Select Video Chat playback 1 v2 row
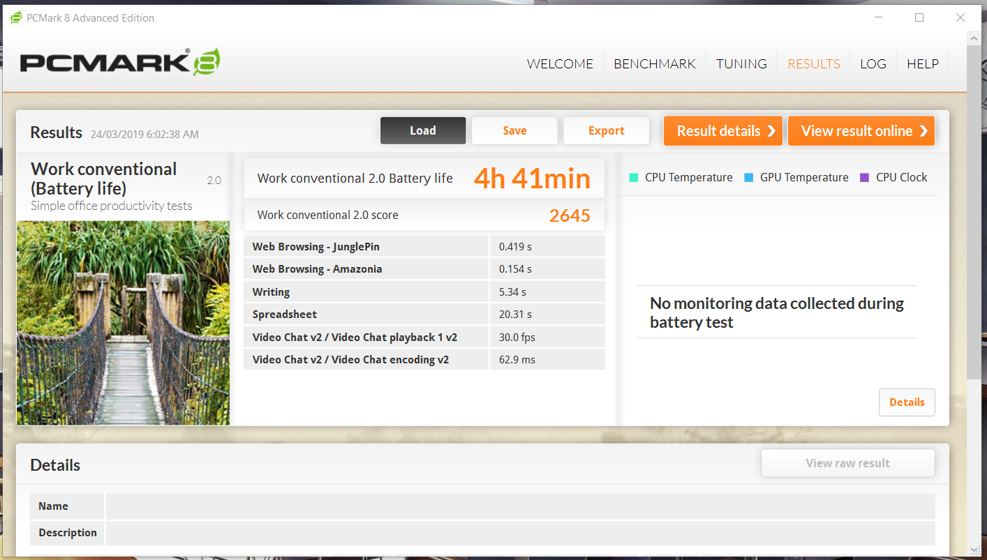987x560 pixels. 424,337
